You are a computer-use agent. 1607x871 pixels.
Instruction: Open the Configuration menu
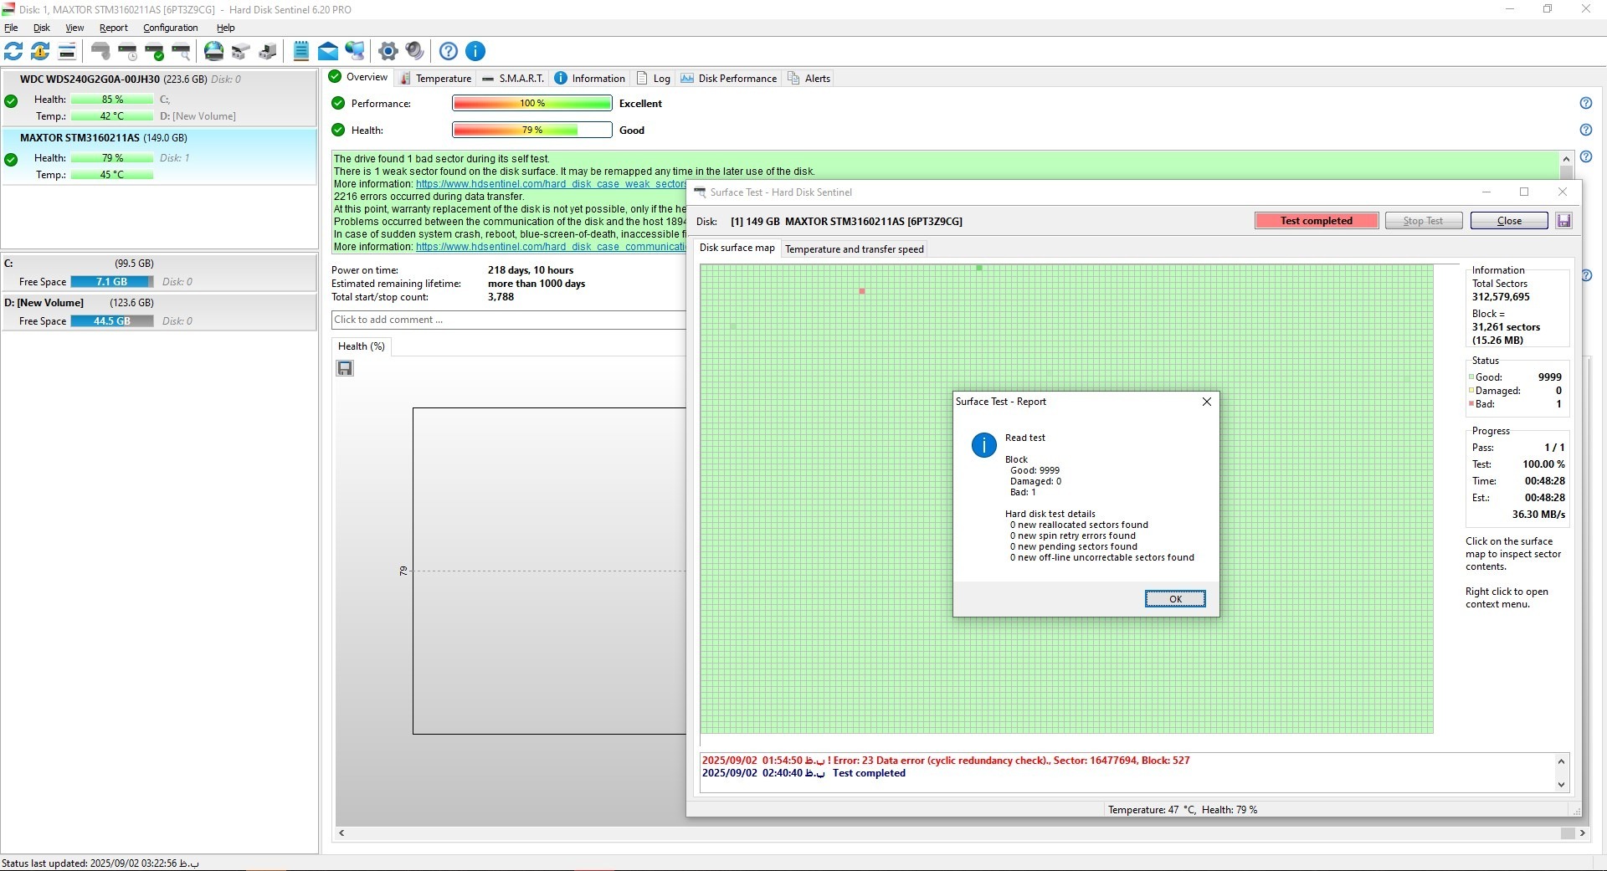[171, 28]
